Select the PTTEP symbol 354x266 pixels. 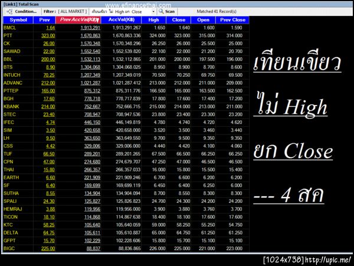click(11, 91)
